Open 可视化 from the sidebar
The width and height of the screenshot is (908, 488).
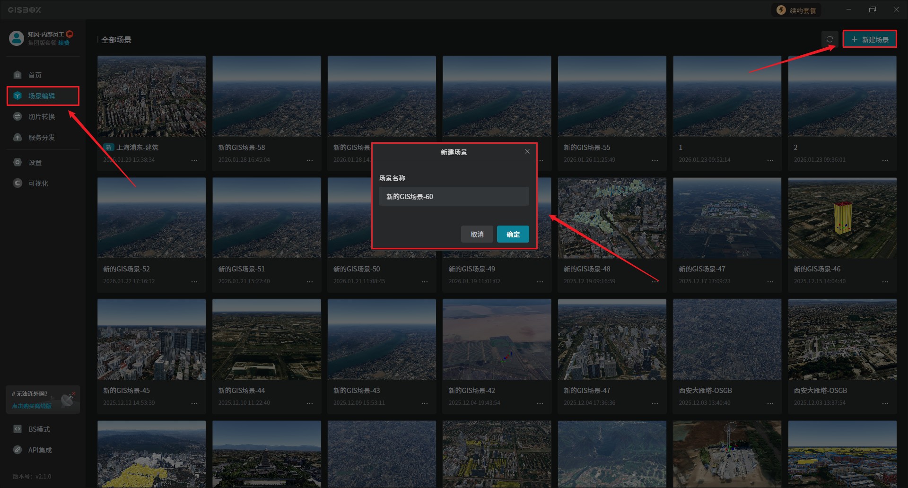38,183
